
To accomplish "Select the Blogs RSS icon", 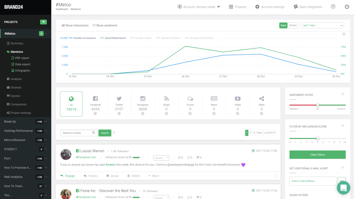I will (x=166, y=99).
